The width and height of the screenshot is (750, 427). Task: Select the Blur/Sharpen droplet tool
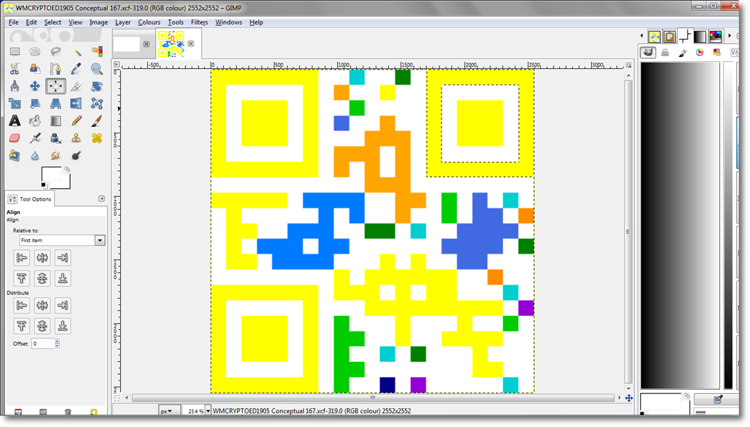pyautogui.click(x=35, y=156)
